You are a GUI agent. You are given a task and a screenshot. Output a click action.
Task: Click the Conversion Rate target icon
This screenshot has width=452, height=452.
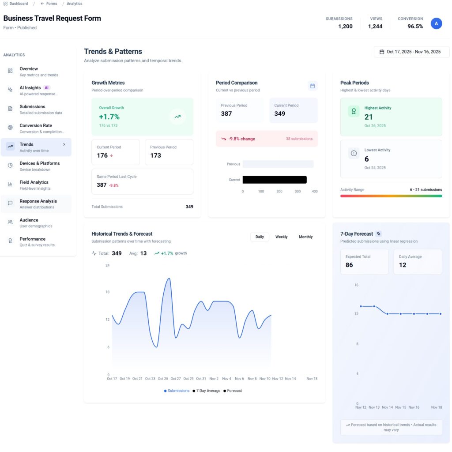(10, 128)
